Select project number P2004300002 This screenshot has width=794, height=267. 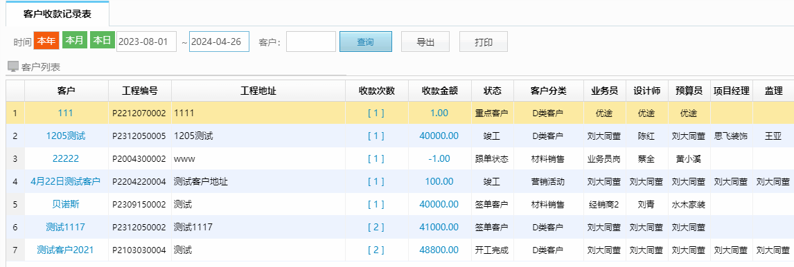[x=139, y=159]
